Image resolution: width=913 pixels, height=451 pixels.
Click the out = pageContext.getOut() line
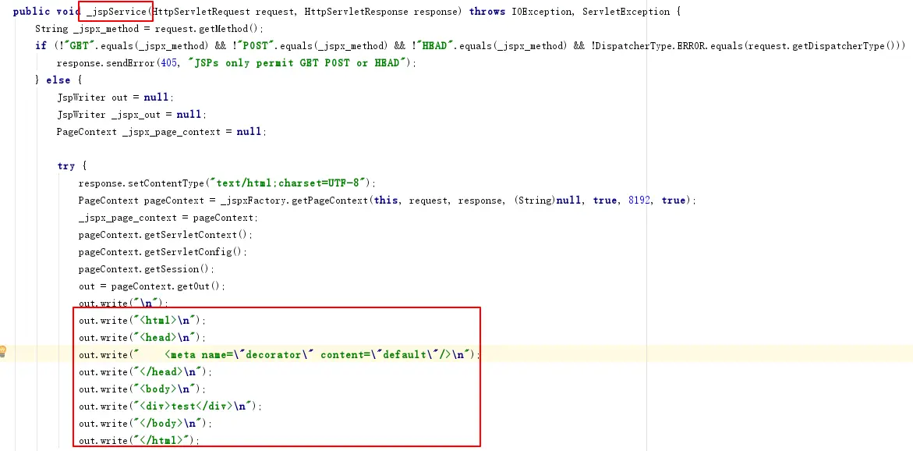point(152,286)
